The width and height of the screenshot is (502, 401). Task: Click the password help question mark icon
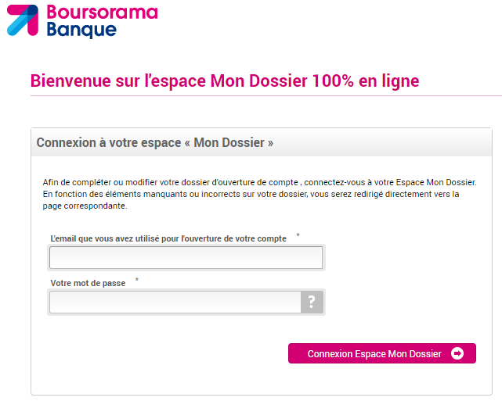(312, 302)
